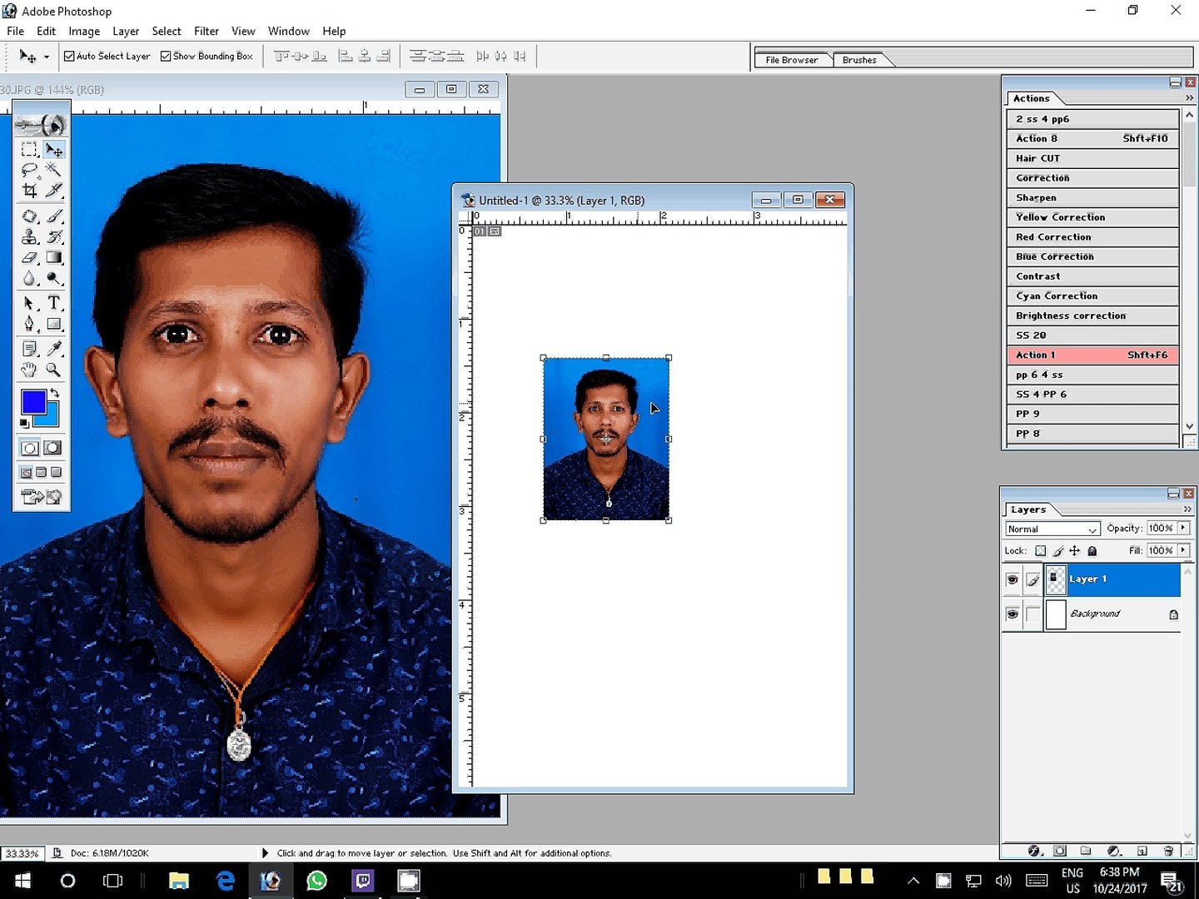Image resolution: width=1199 pixels, height=899 pixels.
Task: Open the Filter menu
Action: pos(206,31)
